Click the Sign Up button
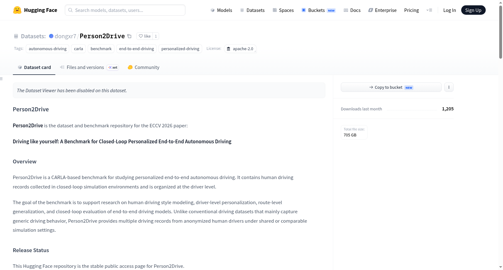The height and width of the screenshot is (270, 503). click(x=473, y=10)
